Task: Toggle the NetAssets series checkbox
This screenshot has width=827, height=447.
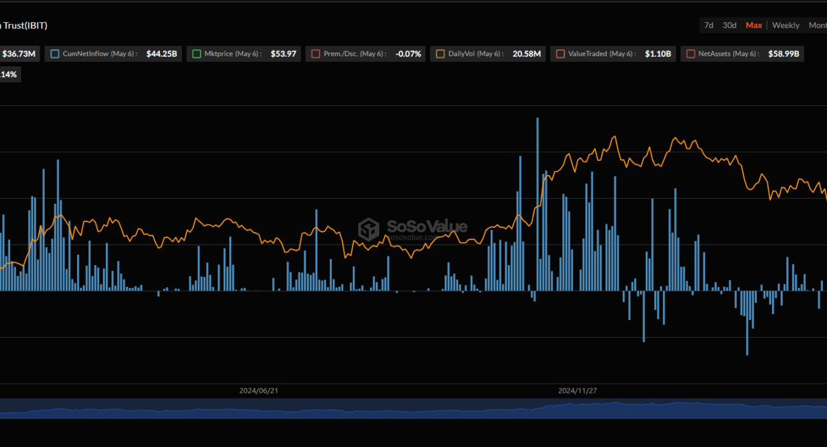Action: 690,54
